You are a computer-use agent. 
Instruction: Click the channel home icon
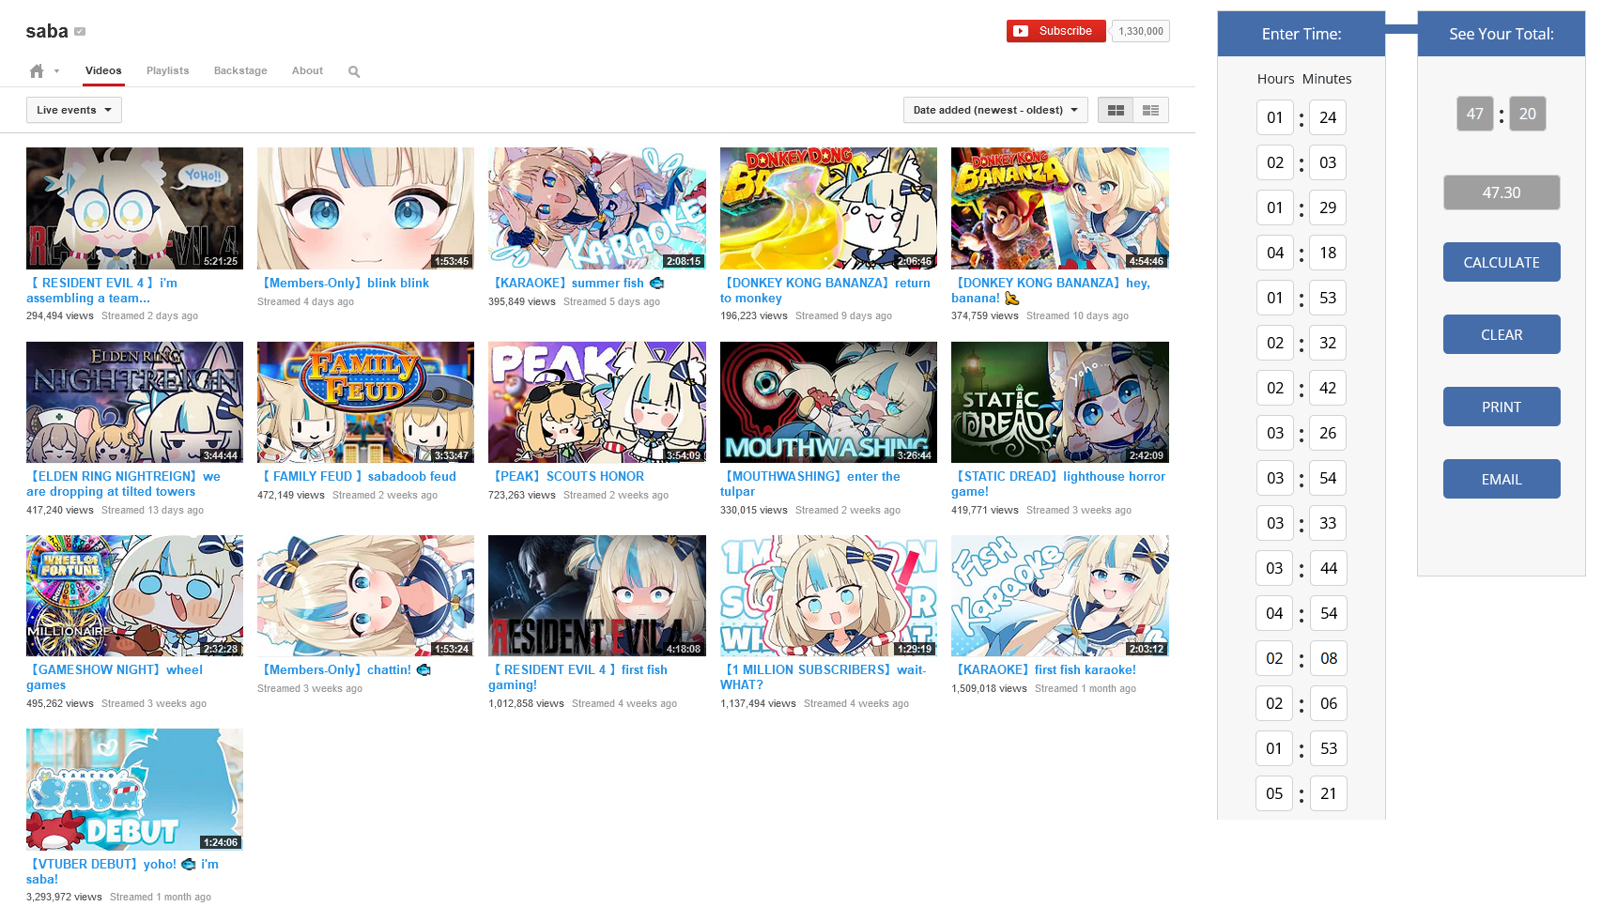click(37, 71)
